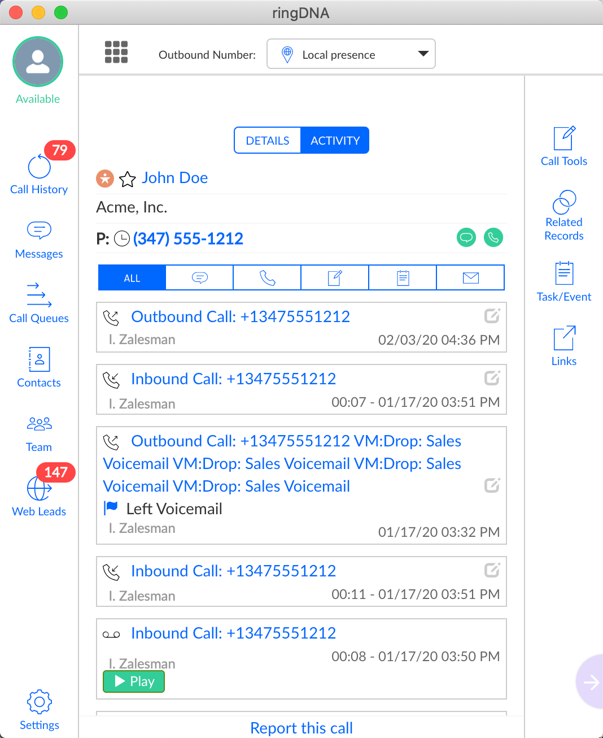Go to Call Queues

click(39, 304)
